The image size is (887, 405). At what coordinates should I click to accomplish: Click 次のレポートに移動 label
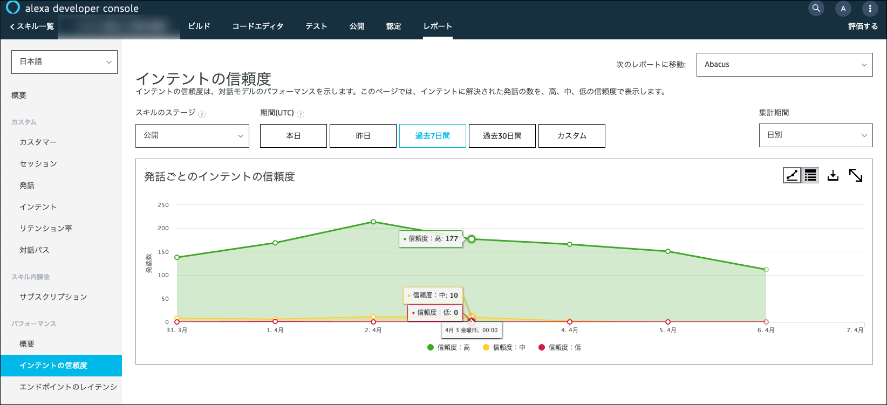tap(651, 65)
